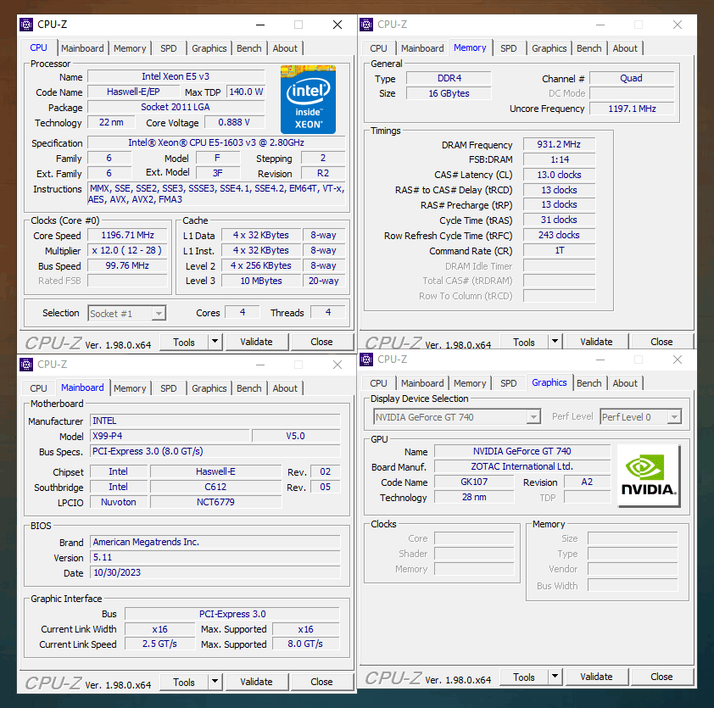Viewport: 714px width, 708px height.
Task: Click Close button in the Memory window
Action: pyautogui.click(x=661, y=342)
